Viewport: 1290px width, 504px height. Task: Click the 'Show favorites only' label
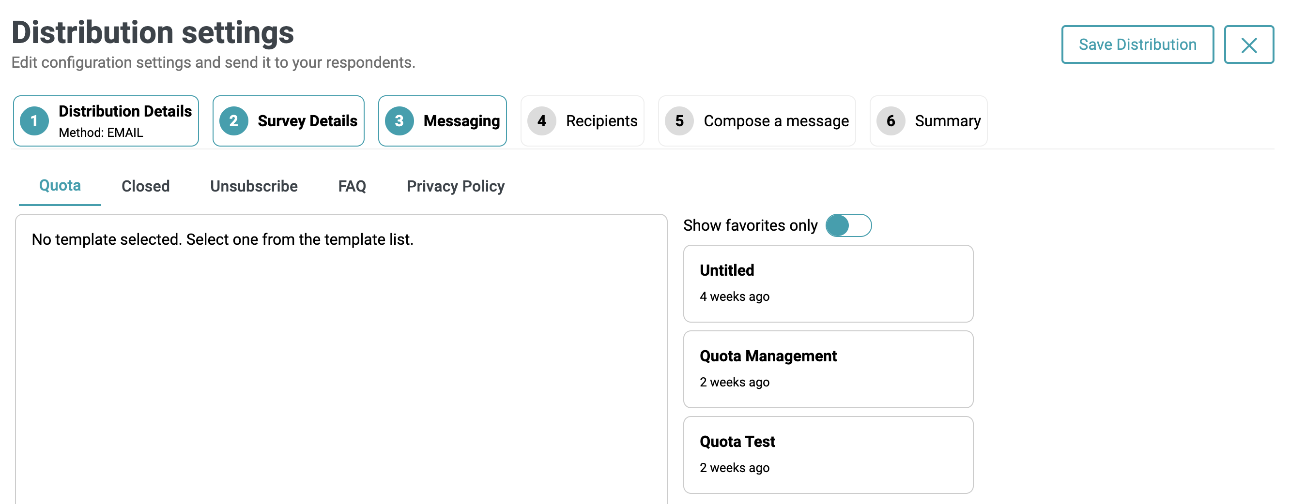point(750,225)
